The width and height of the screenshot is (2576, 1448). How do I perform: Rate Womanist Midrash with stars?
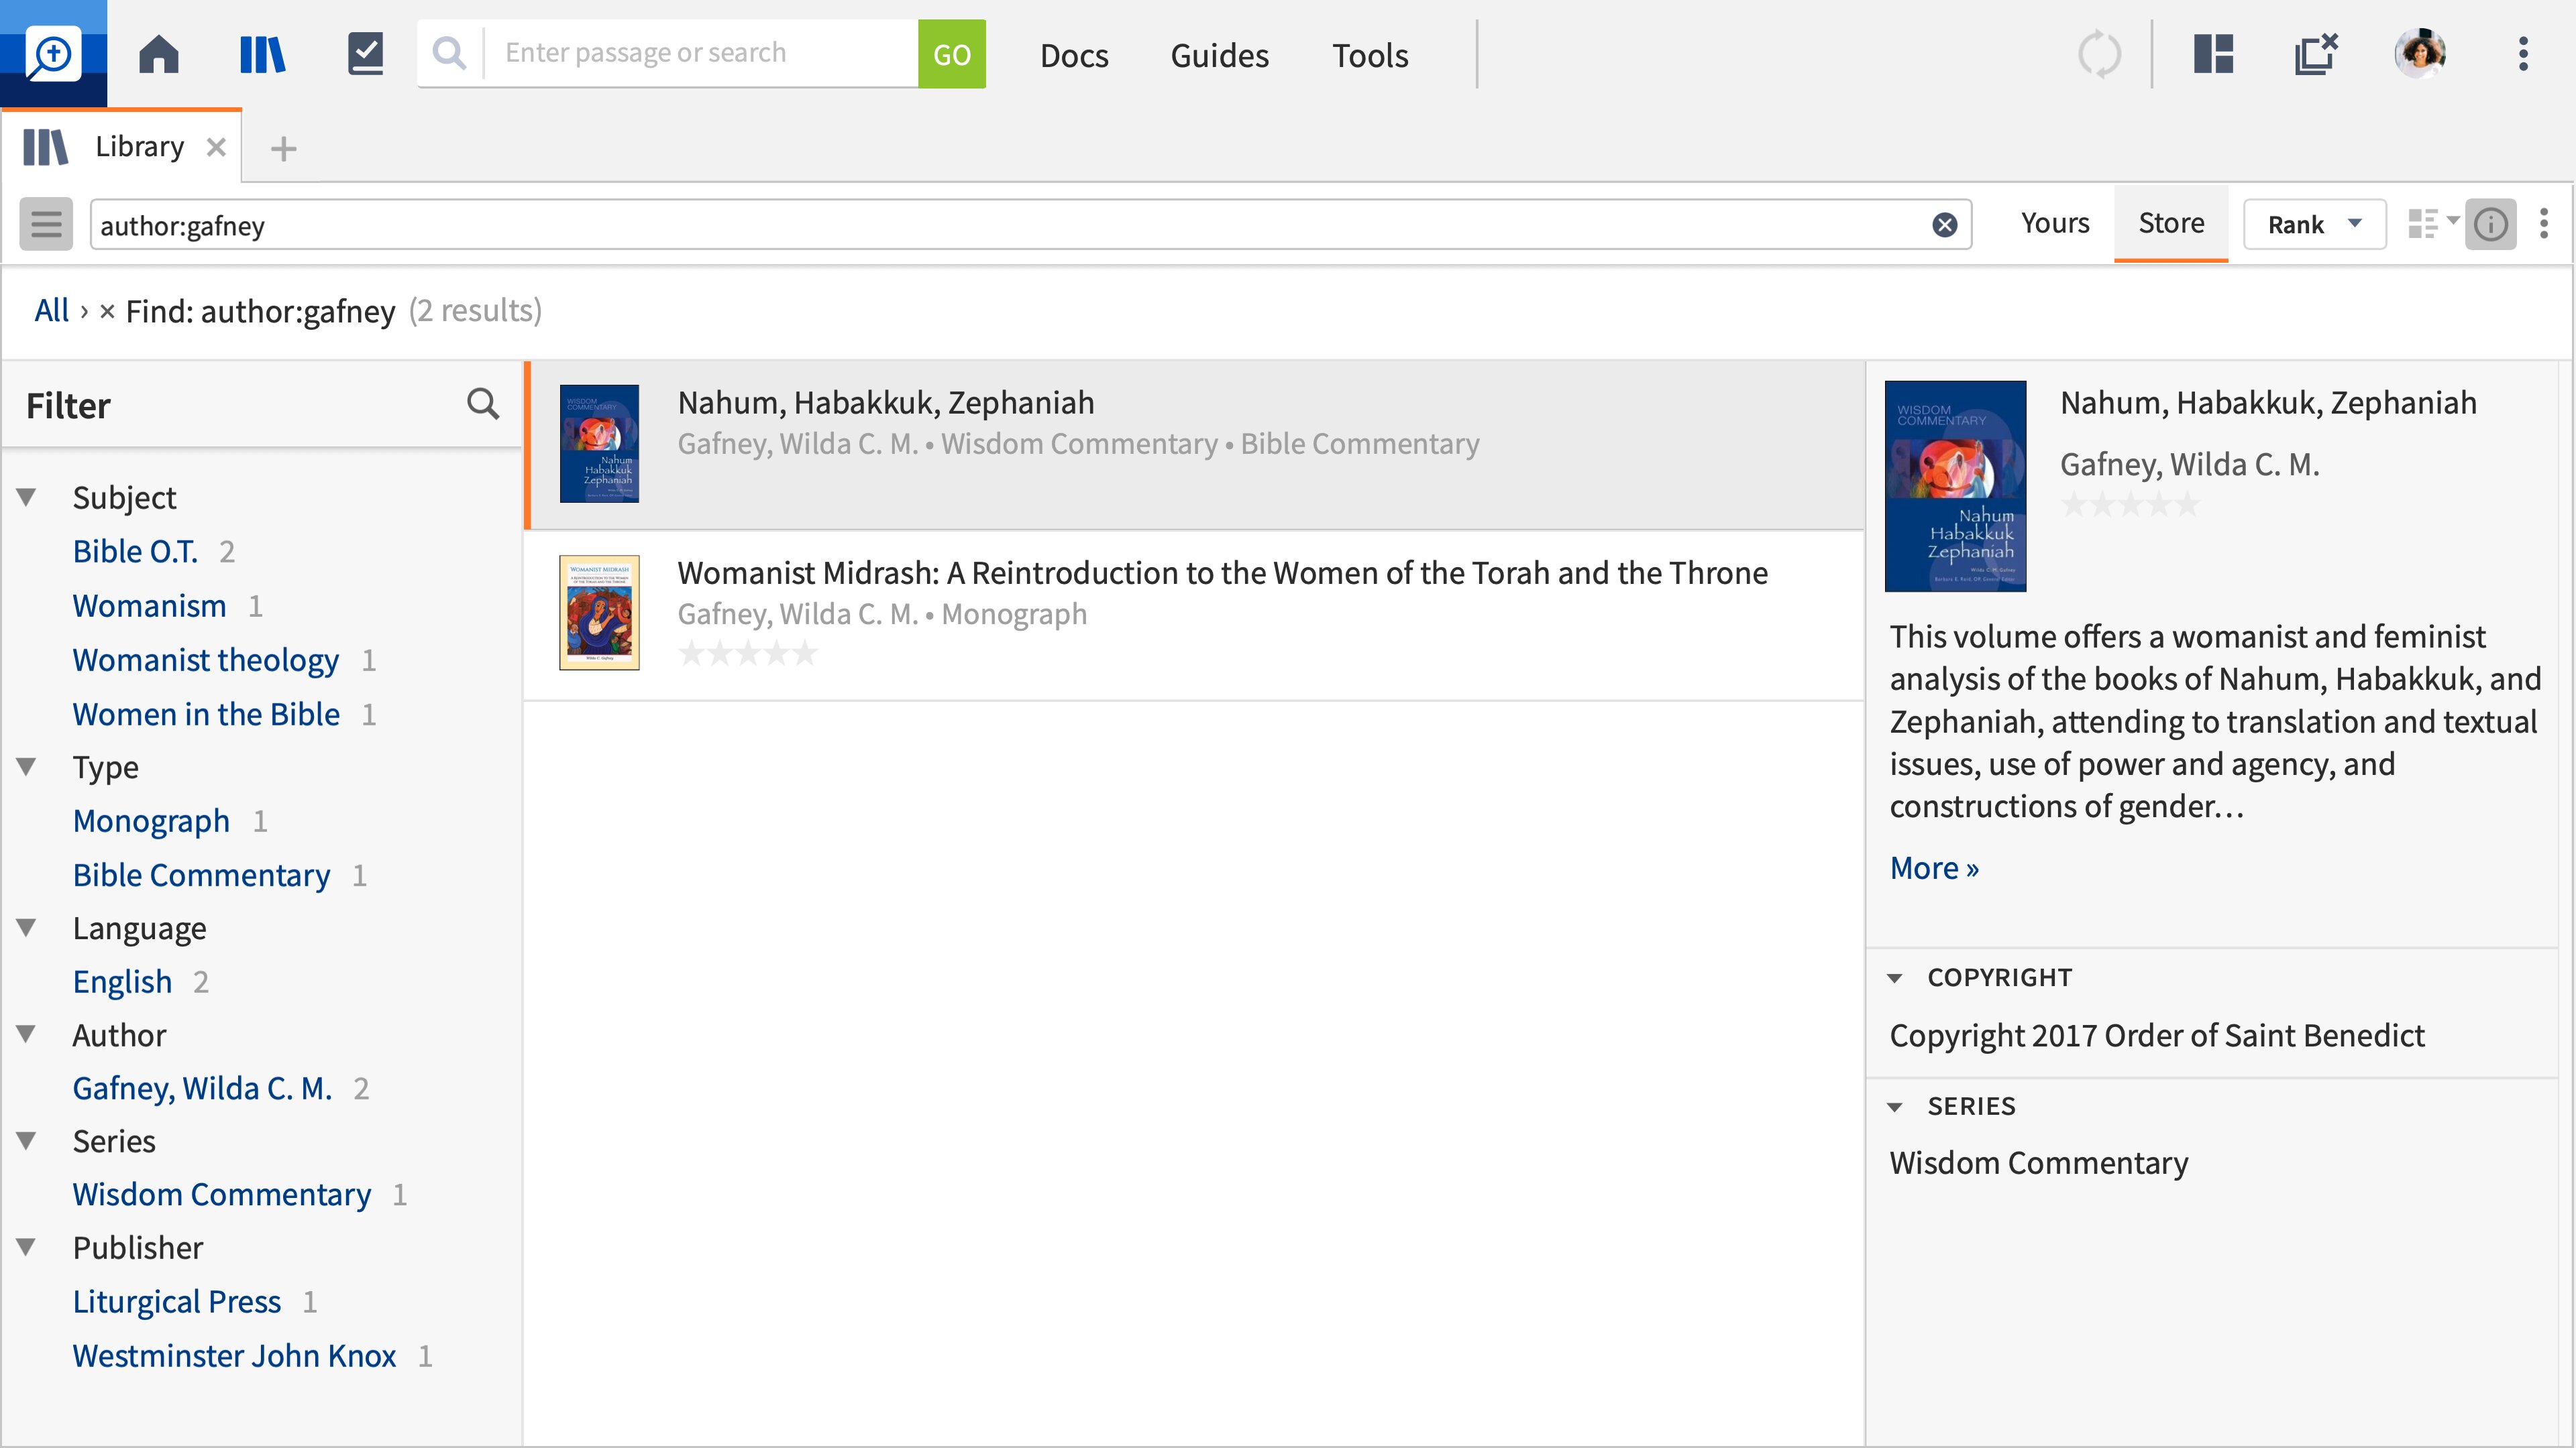(x=748, y=654)
